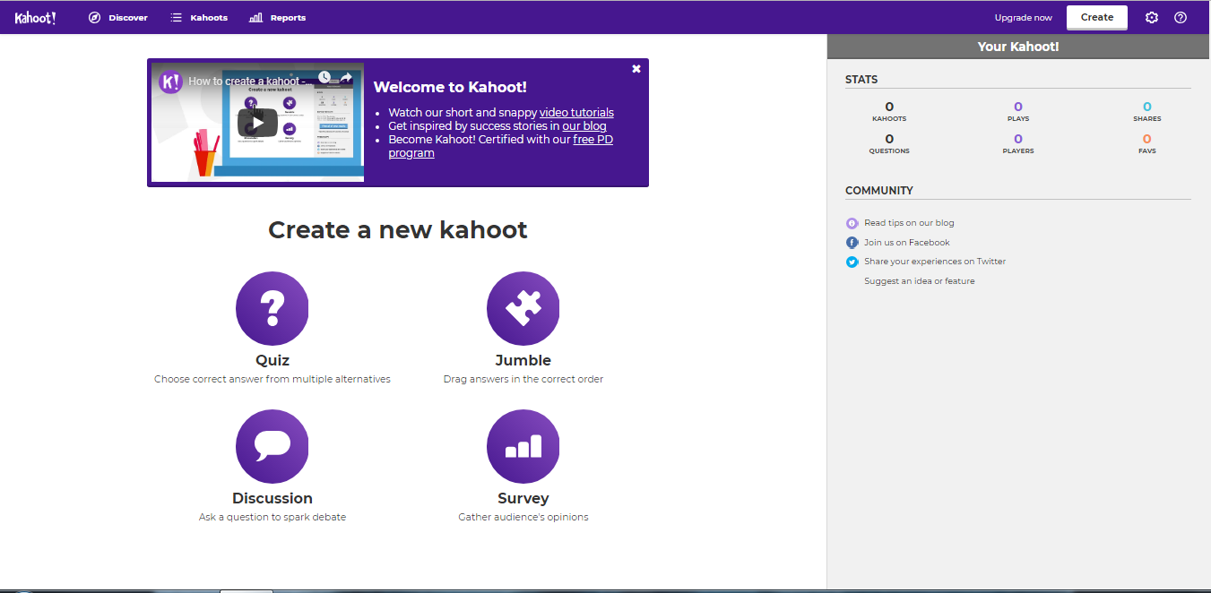Click the blog icon beside Read tips
Viewport: 1211px width, 593px height.
[852, 223]
